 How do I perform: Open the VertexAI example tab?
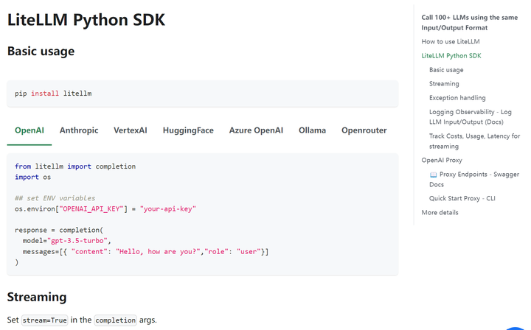131,130
